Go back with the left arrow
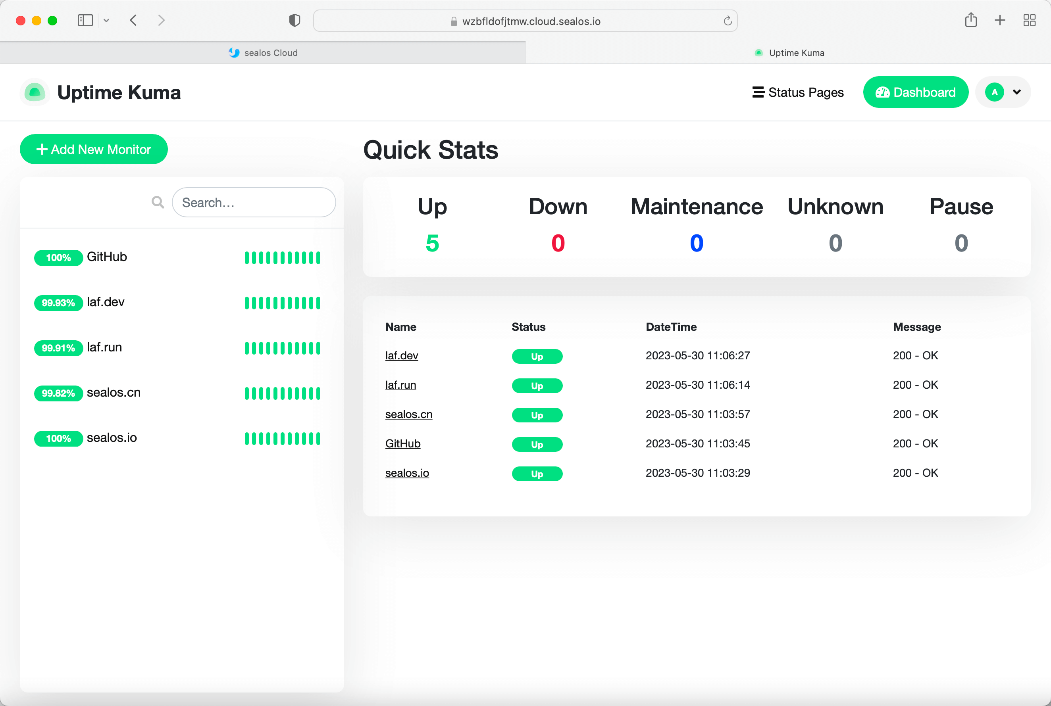The image size is (1051, 706). point(133,20)
